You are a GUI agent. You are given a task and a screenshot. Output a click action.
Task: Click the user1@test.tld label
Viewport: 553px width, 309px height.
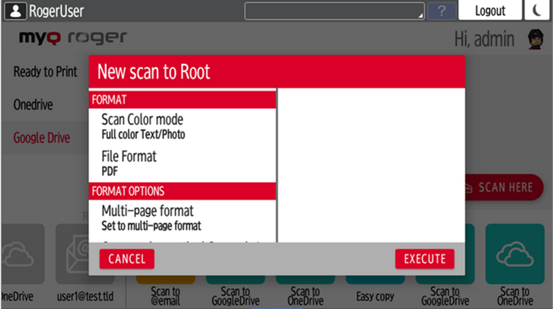[x=85, y=296]
